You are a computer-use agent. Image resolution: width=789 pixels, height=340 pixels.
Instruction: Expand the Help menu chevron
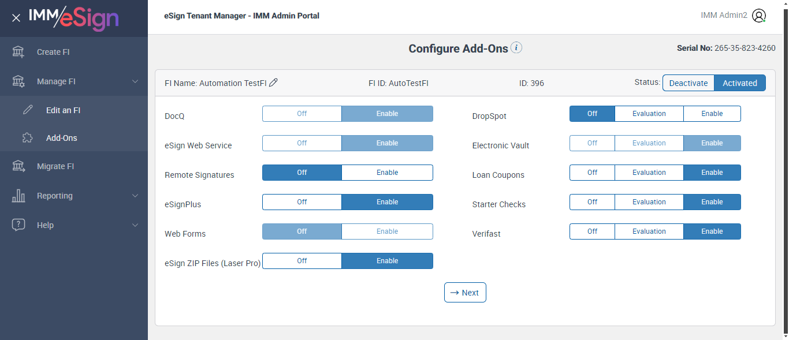point(135,225)
